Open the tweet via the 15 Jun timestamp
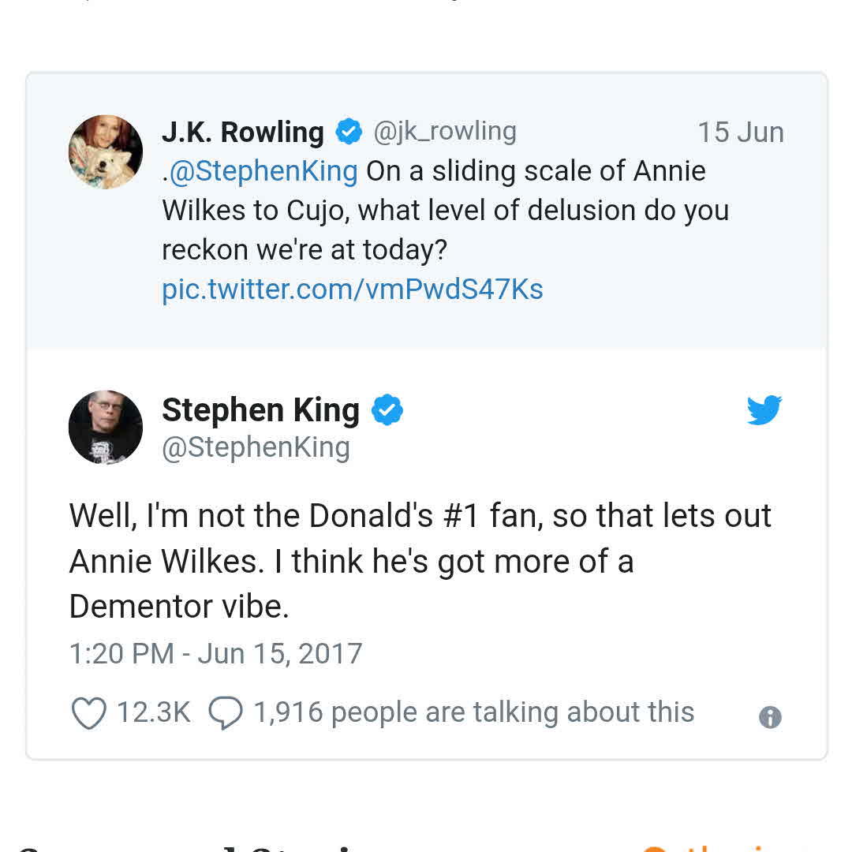This screenshot has height=852, width=852. click(x=741, y=133)
